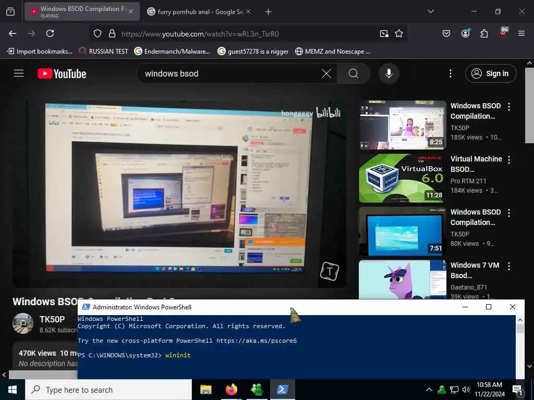Maximize the Administrator PowerShell window
The width and height of the screenshot is (534, 400).
pos(488,307)
